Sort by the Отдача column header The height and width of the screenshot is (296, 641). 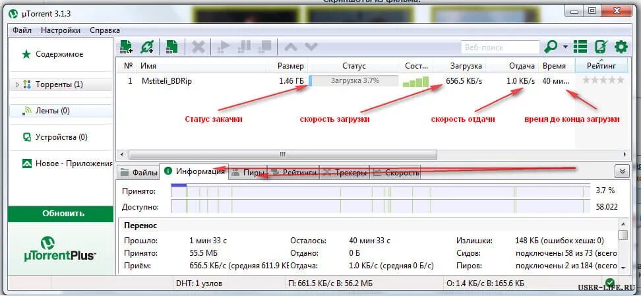tap(512, 66)
